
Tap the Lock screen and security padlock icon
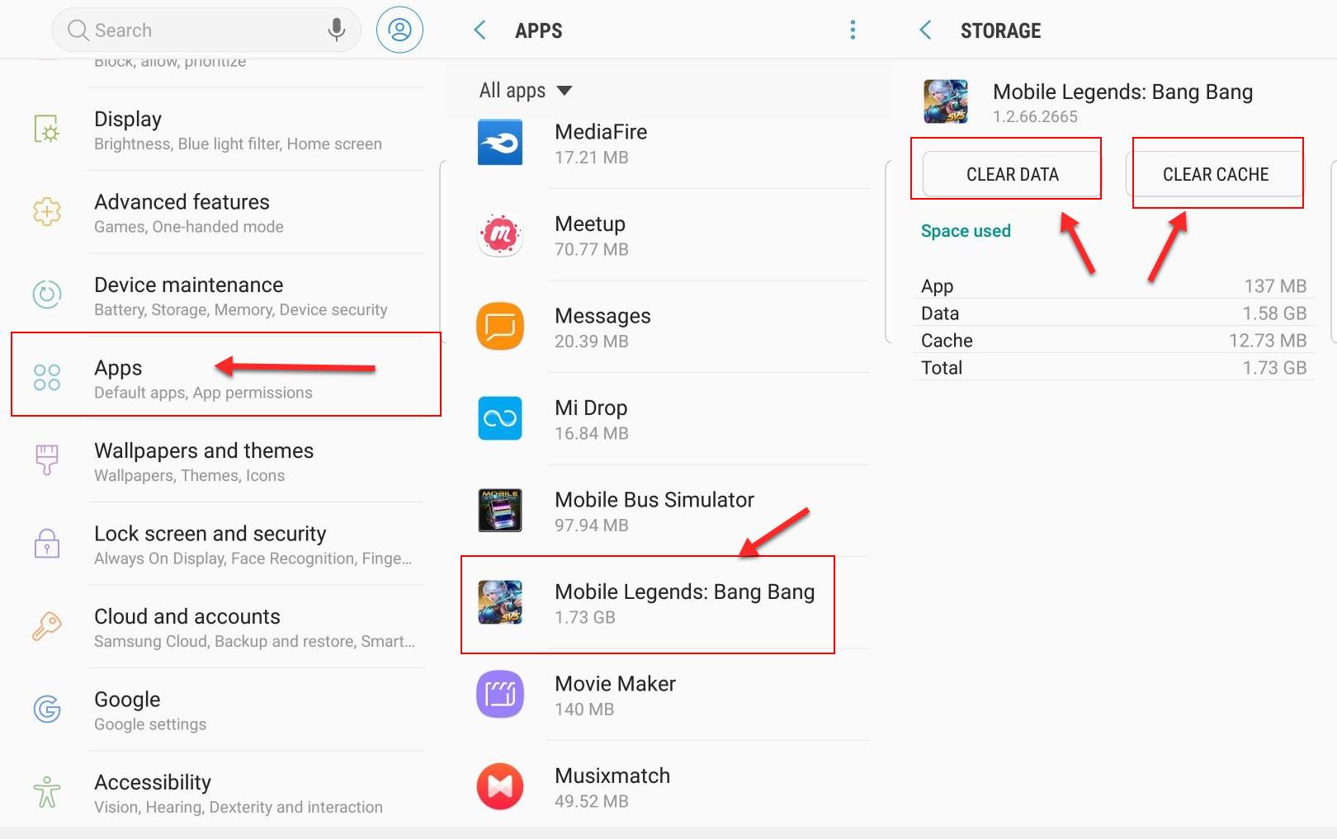click(x=47, y=543)
